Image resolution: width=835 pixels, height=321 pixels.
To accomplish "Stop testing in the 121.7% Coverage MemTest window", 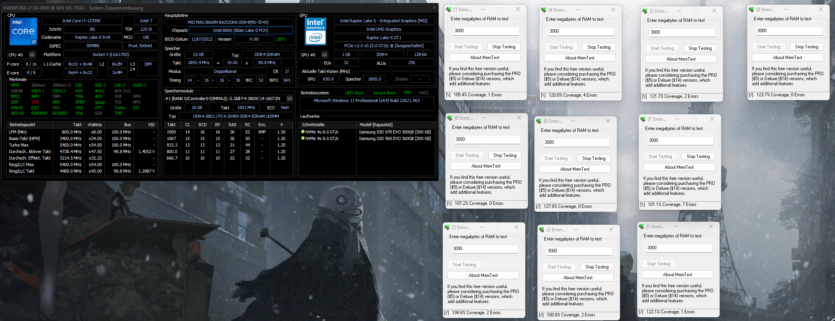I will pyautogui.click(x=700, y=48).
